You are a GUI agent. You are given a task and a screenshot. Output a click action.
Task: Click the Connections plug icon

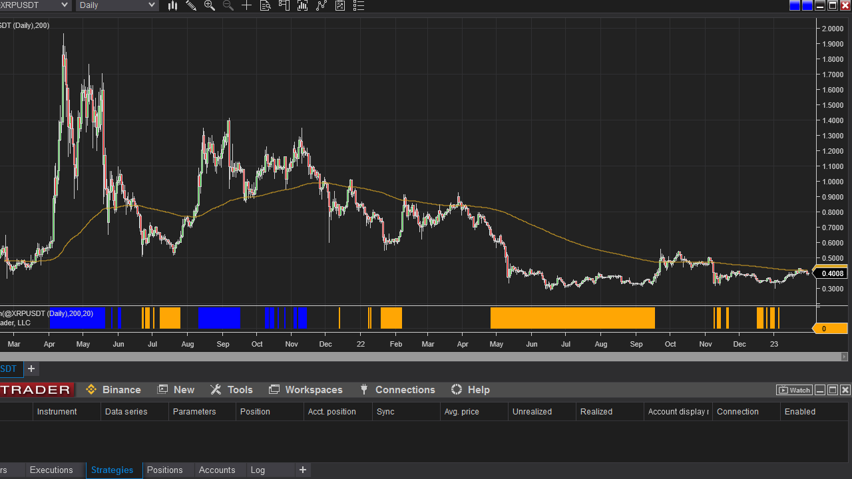tap(364, 390)
